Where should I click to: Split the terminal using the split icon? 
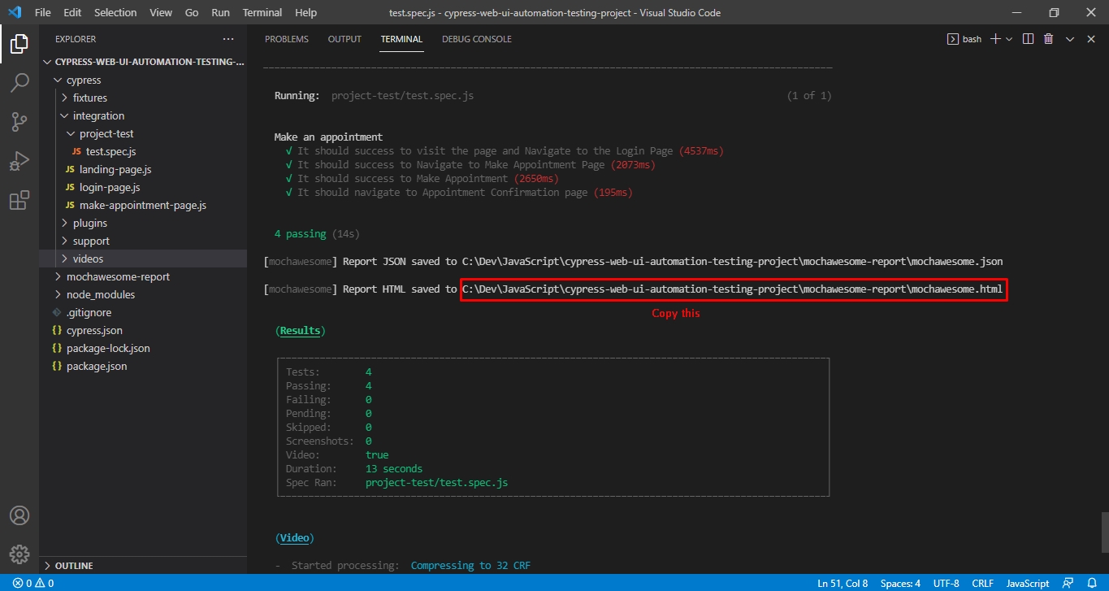pyautogui.click(x=1028, y=38)
